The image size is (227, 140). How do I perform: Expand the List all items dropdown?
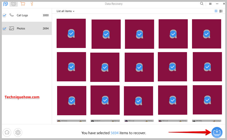tap(65, 11)
